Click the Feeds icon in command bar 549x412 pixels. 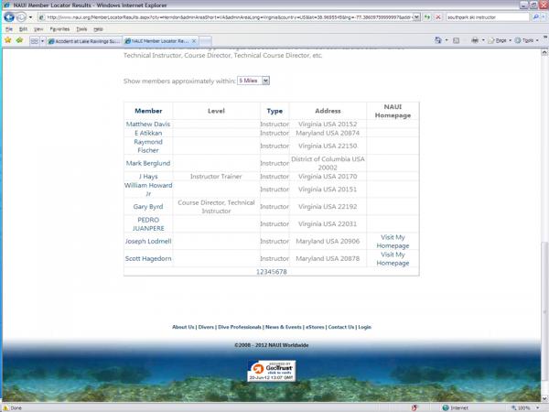(456, 40)
